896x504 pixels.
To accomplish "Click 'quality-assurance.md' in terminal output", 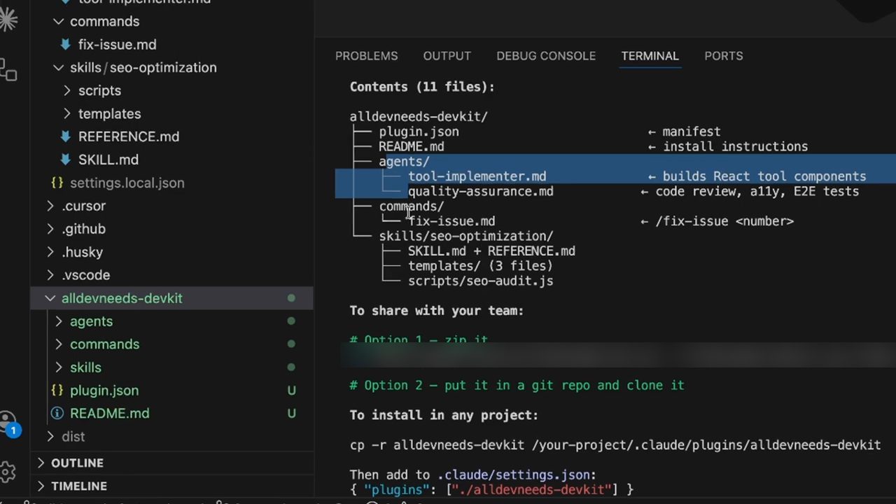I will pos(481,191).
